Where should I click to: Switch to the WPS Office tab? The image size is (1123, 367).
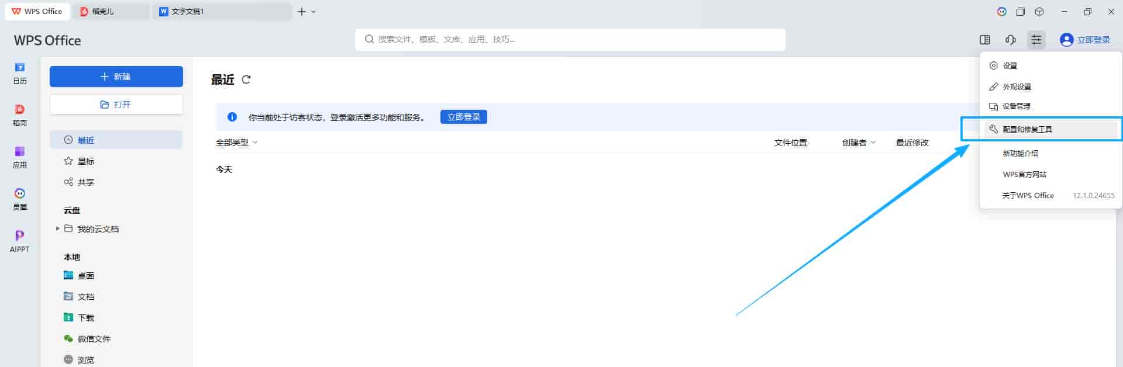[37, 12]
